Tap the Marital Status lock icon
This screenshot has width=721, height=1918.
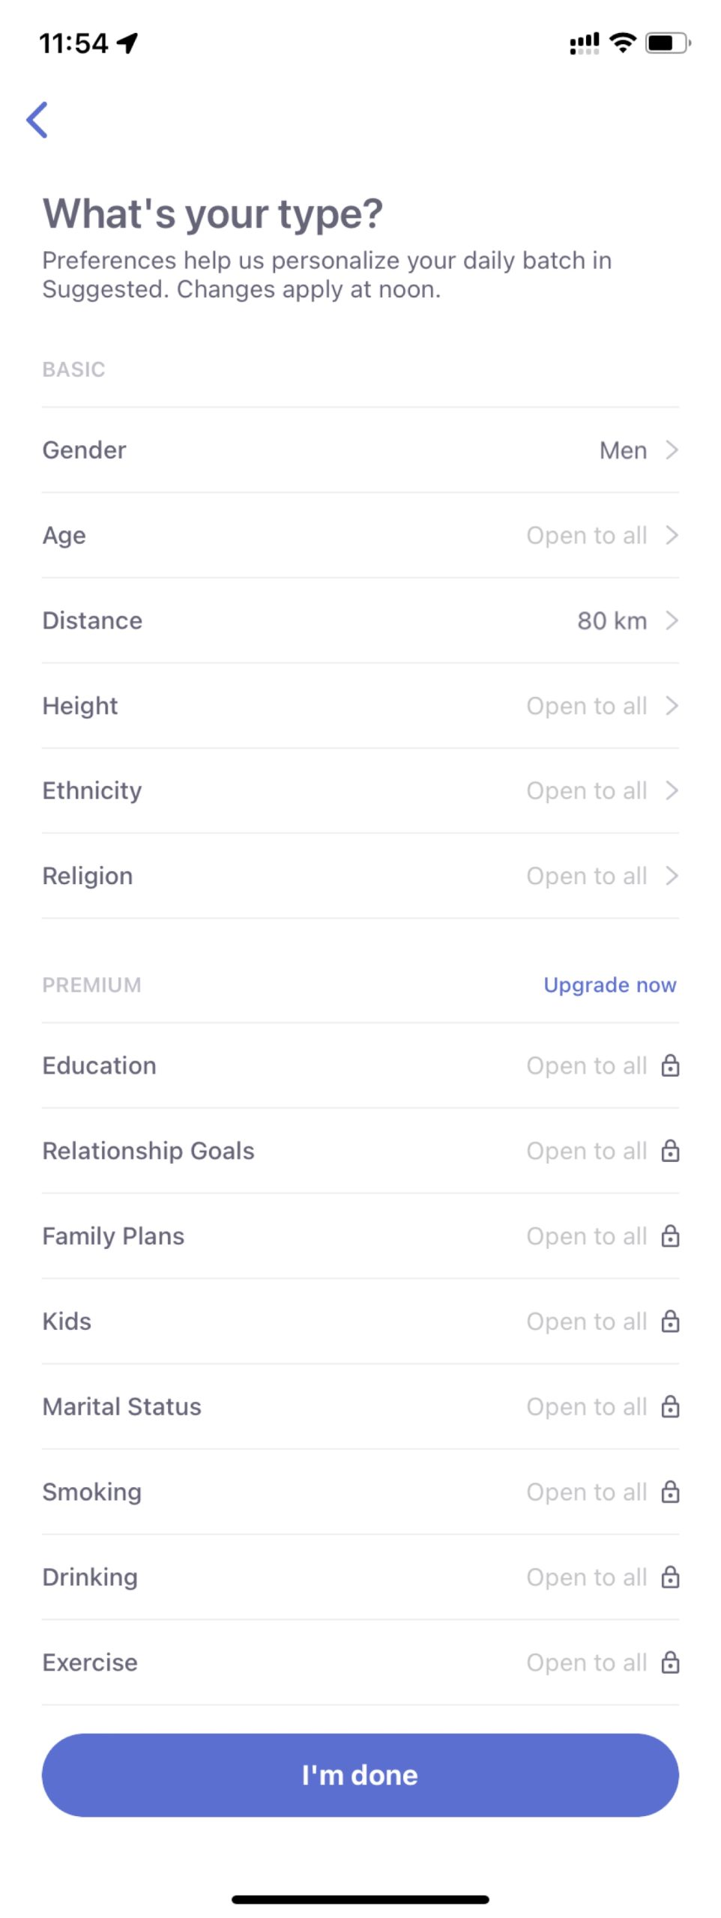pyautogui.click(x=670, y=1407)
